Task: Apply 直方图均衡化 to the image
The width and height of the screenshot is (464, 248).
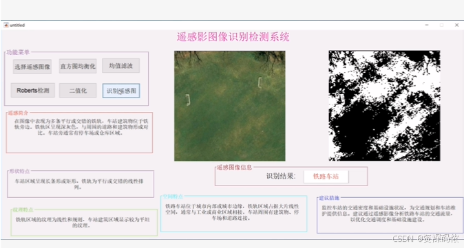Action: pyautogui.click(x=78, y=66)
